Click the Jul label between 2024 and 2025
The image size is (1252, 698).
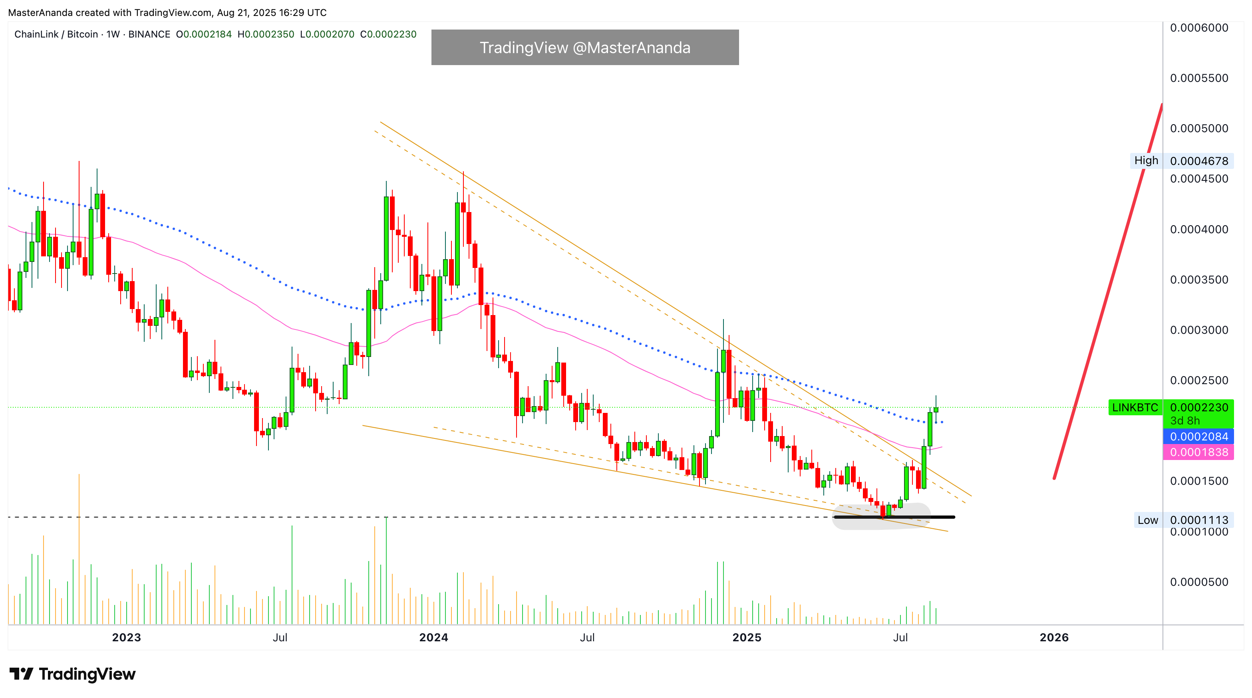(x=587, y=637)
